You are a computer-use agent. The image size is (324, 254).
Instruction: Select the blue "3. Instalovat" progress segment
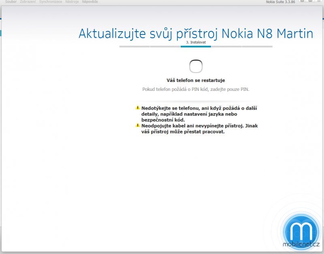point(196,47)
